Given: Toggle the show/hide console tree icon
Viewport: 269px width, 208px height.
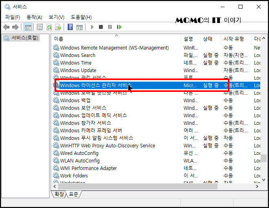Looking at the screenshot, I should pos(28,27).
